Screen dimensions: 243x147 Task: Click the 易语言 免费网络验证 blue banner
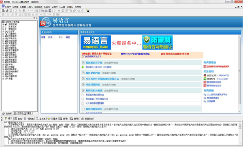pyautogui.click(x=96, y=43)
